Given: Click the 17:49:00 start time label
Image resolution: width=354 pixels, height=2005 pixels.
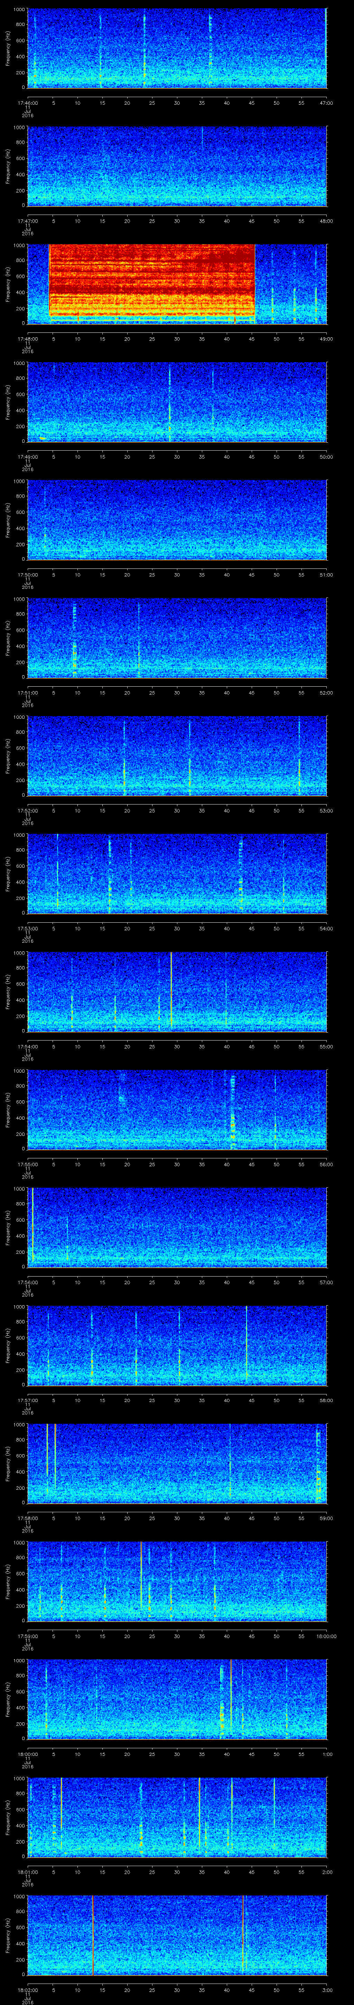Looking at the screenshot, I should (x=28, y=457).
